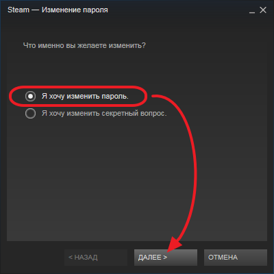Click the white dot inside selected radio

[x=30, y=96]
